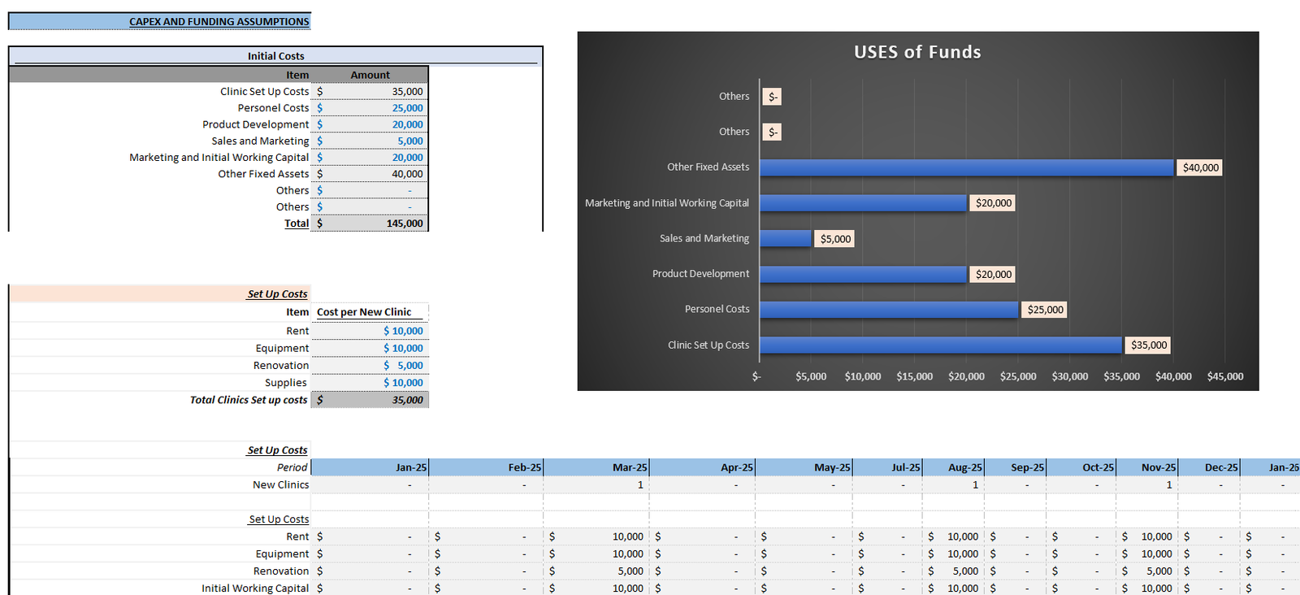This screenshot has width=1300, height=595.
Task: Click the Renovation $5,000 cost cell
Action: pos(370,365)
